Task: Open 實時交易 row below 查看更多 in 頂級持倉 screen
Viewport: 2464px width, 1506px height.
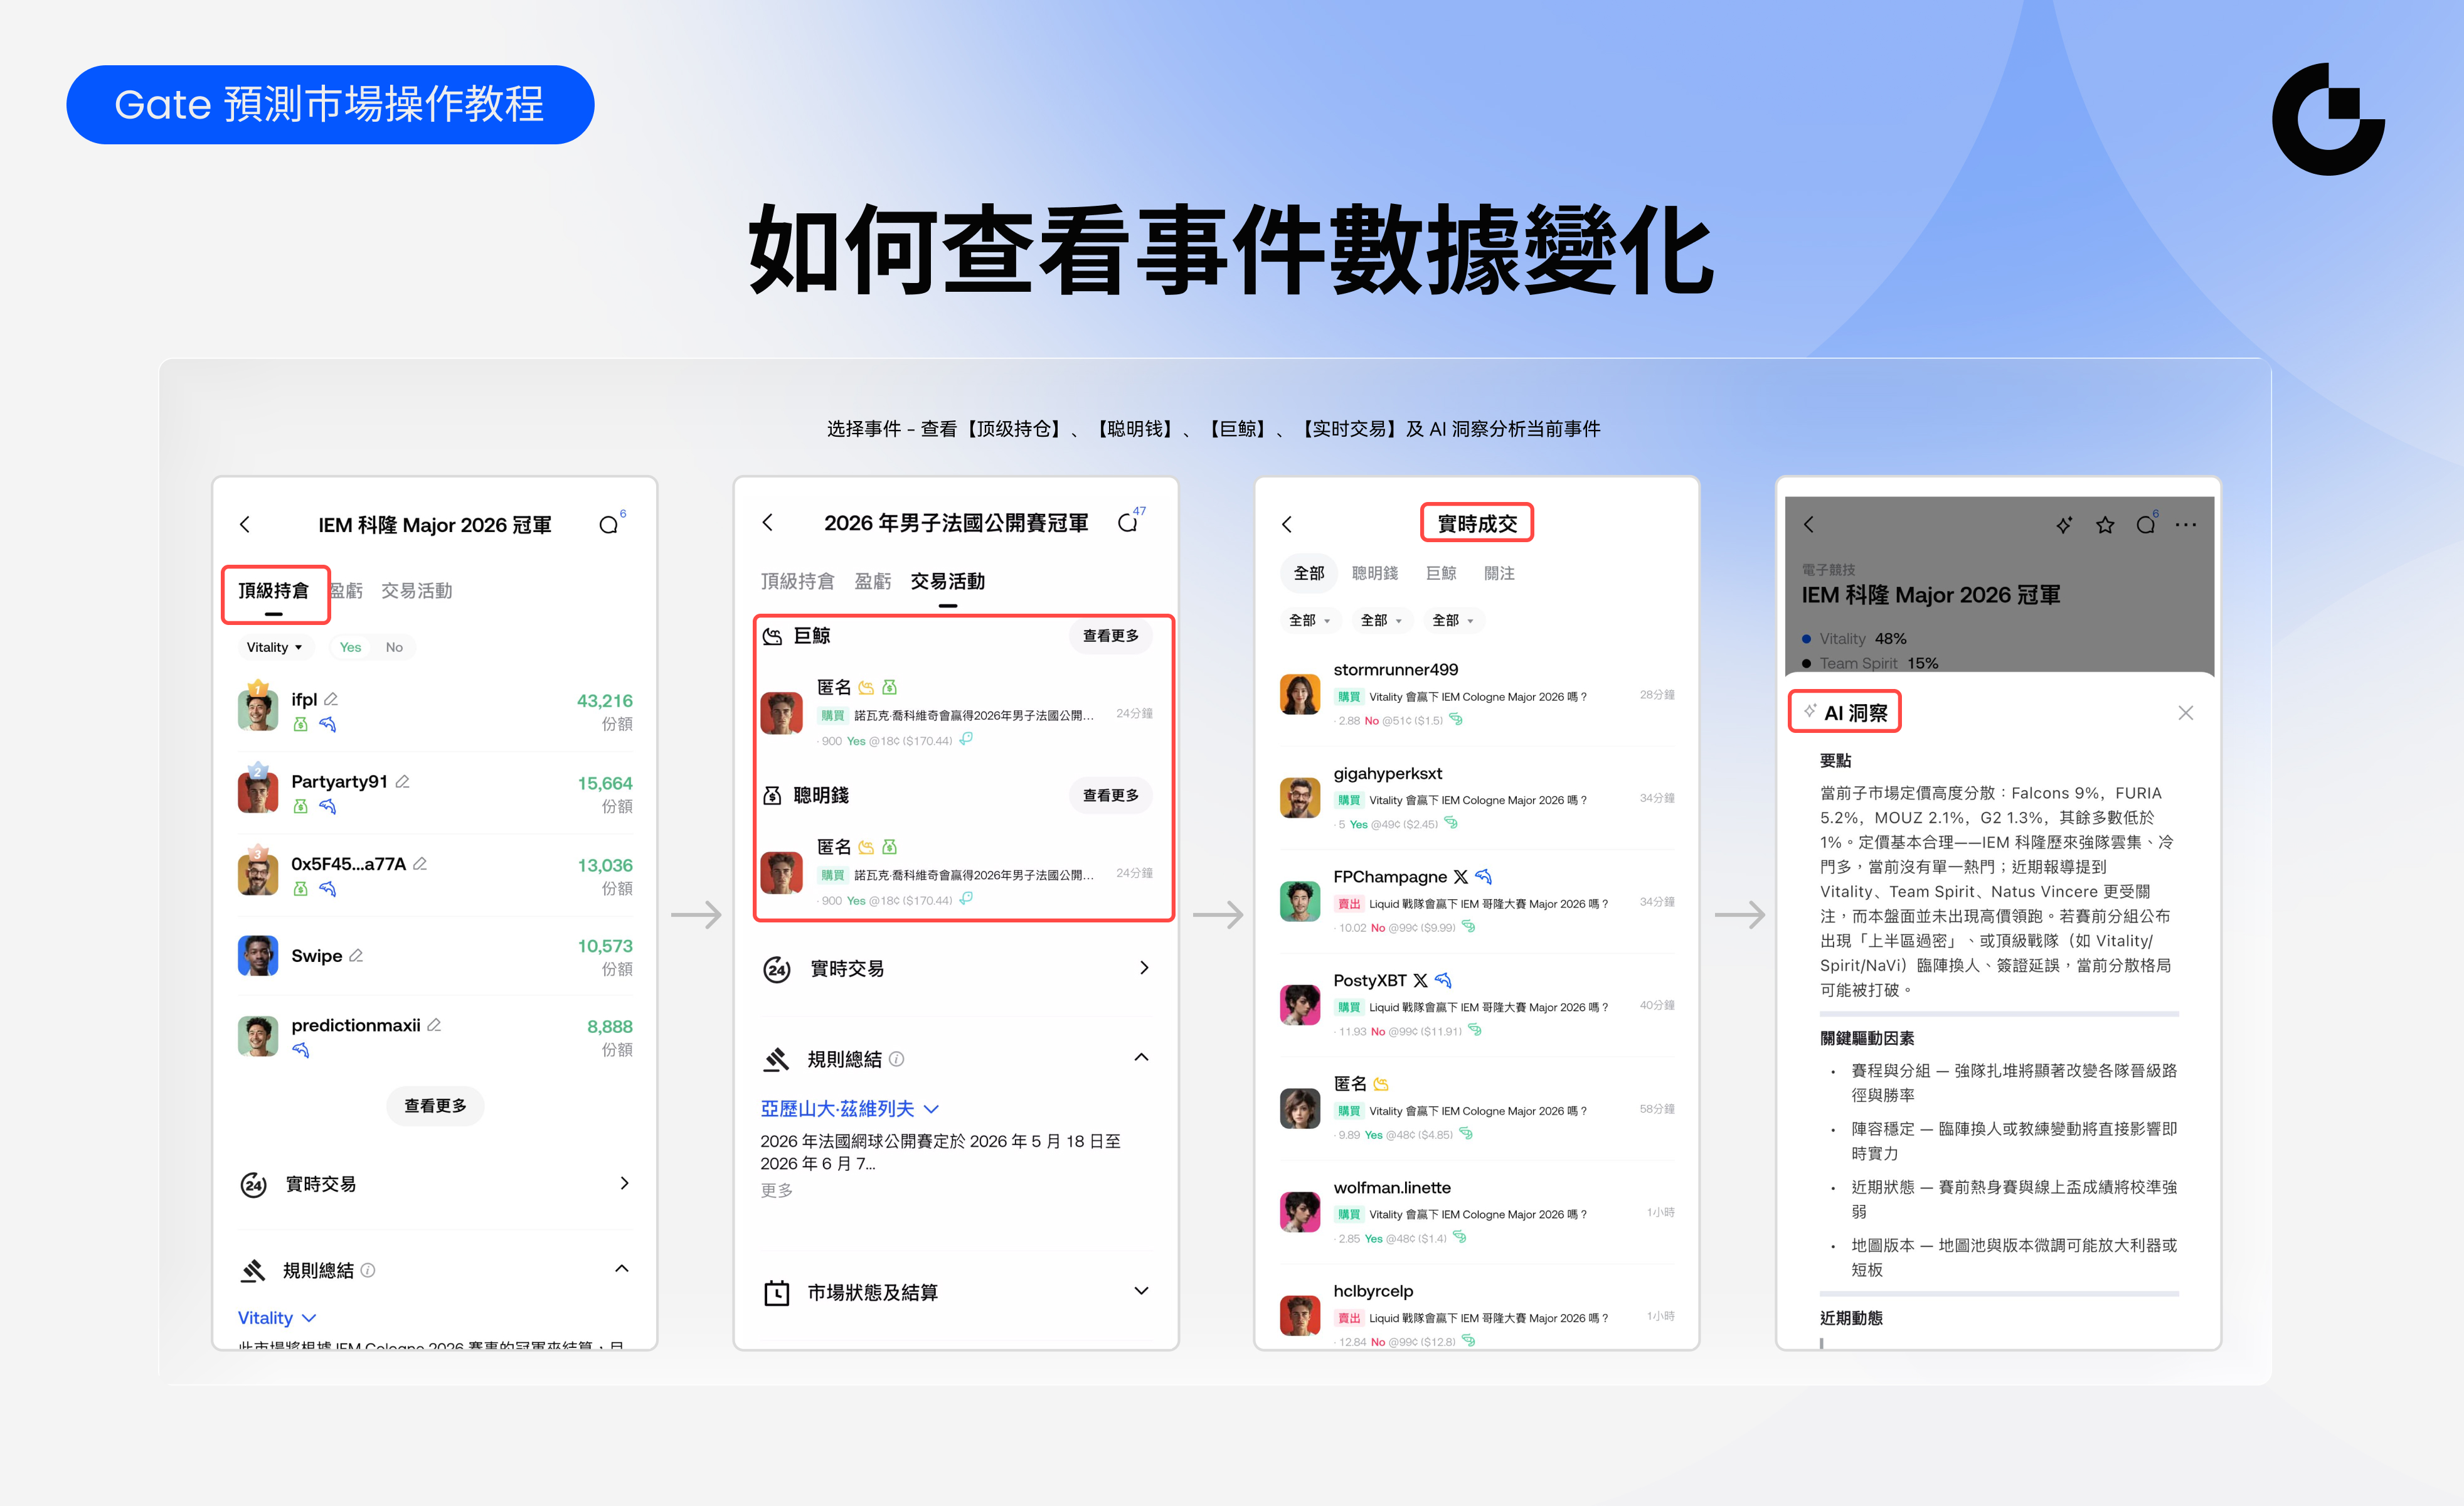Action: [x=435, y=1184]
